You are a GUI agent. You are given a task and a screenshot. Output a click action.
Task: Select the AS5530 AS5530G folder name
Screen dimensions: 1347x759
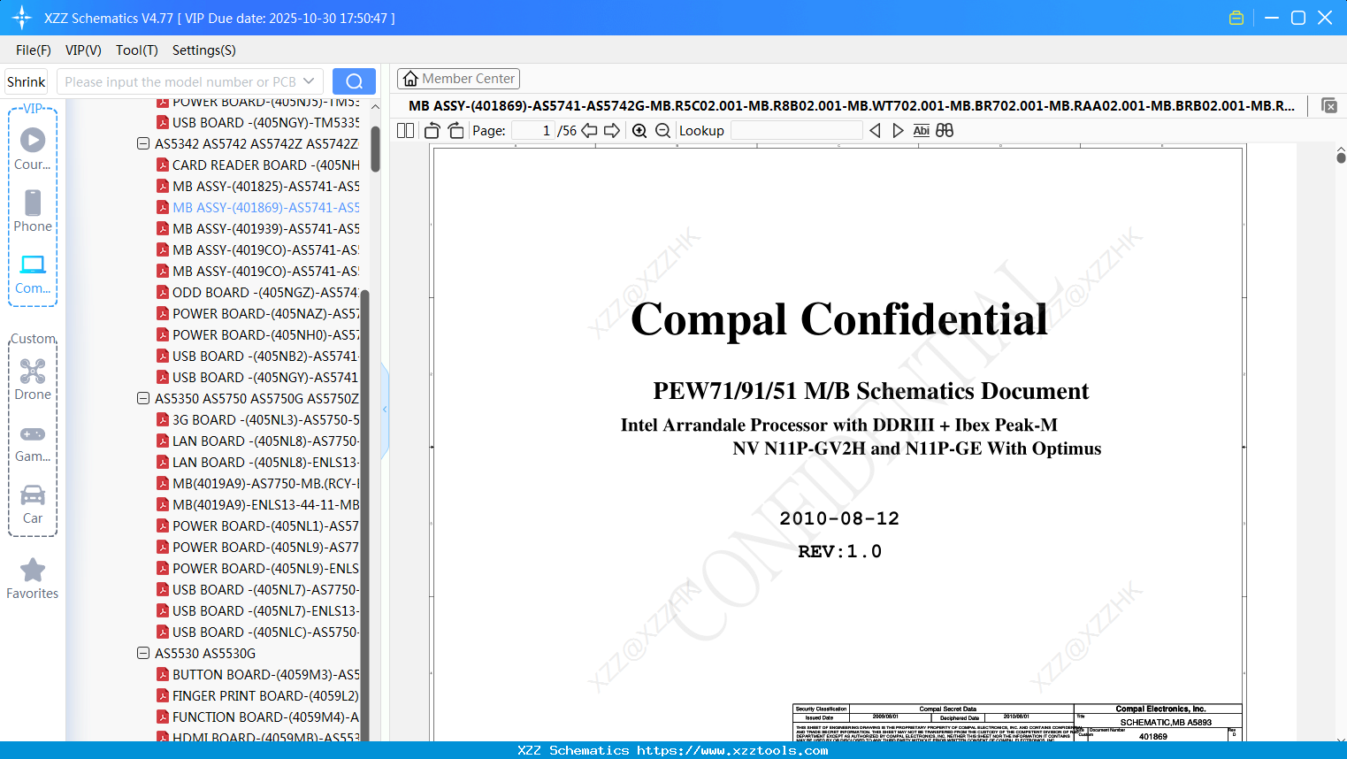click(x=205, y=653)
